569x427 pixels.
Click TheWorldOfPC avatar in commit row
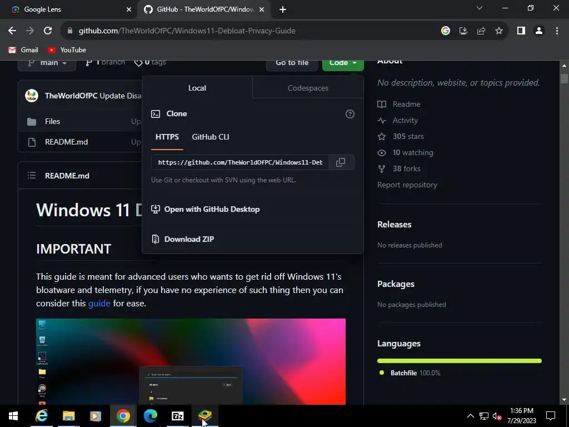(x=32, y=96)
